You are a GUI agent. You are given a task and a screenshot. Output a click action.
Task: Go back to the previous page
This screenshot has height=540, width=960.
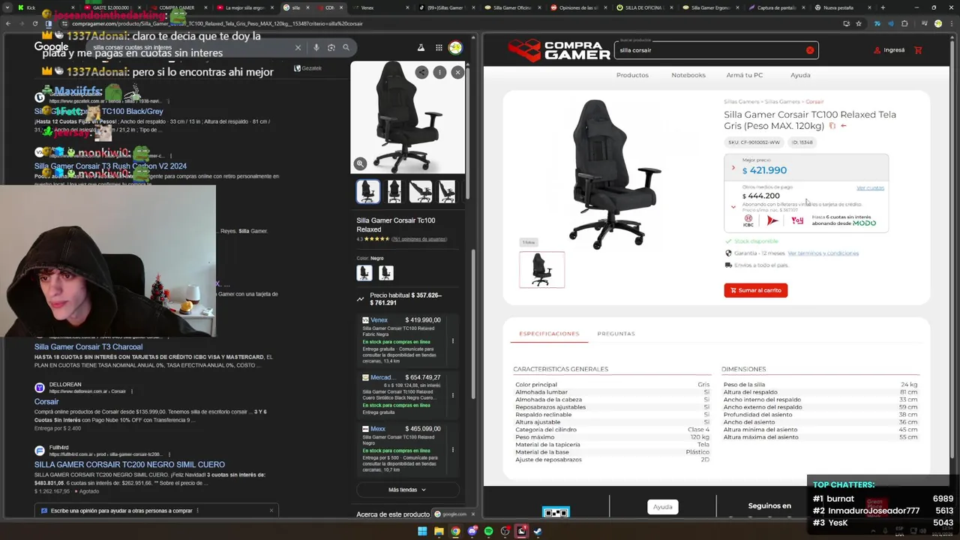tap(7, 23)
